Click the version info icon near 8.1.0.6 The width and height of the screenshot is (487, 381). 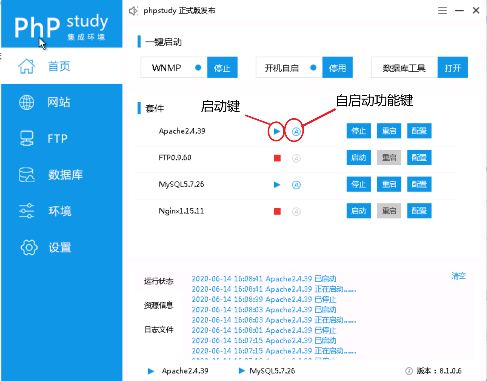(410, 370)
